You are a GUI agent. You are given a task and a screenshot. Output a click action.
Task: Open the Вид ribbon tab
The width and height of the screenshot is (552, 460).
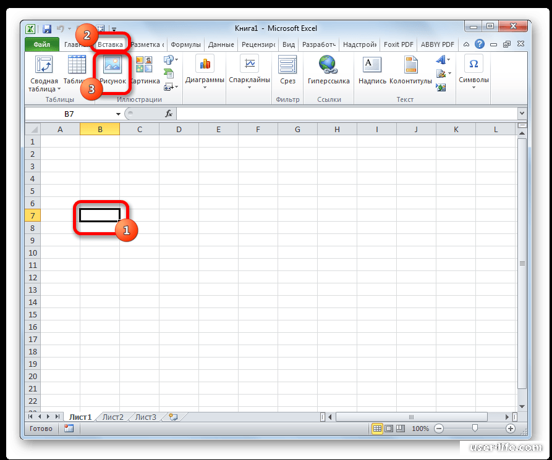(288, 44)
